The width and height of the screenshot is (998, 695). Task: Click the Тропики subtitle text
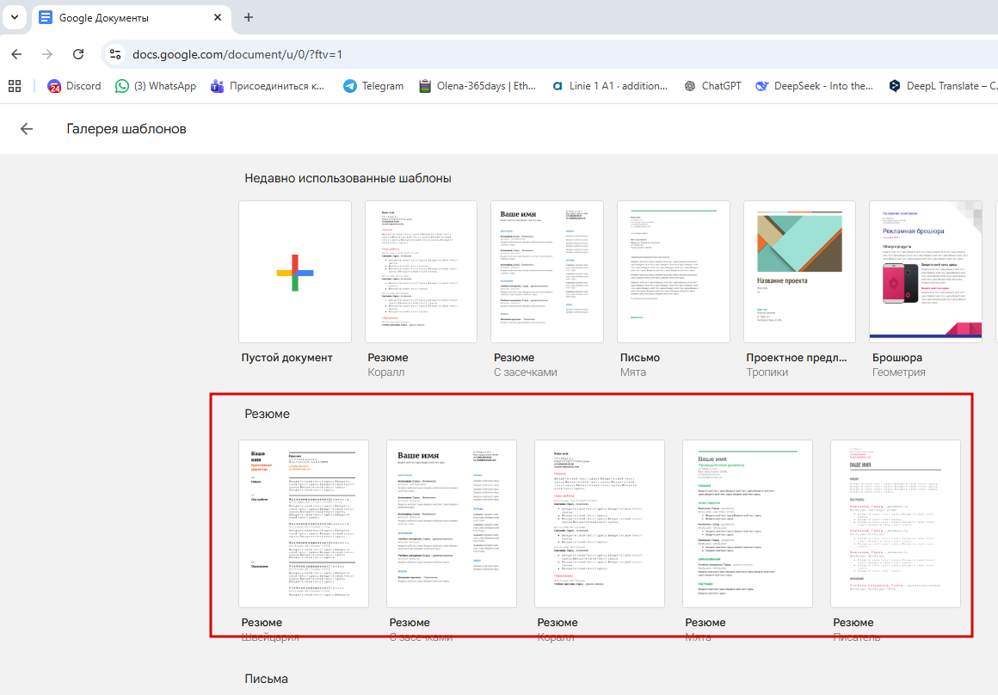767,372
